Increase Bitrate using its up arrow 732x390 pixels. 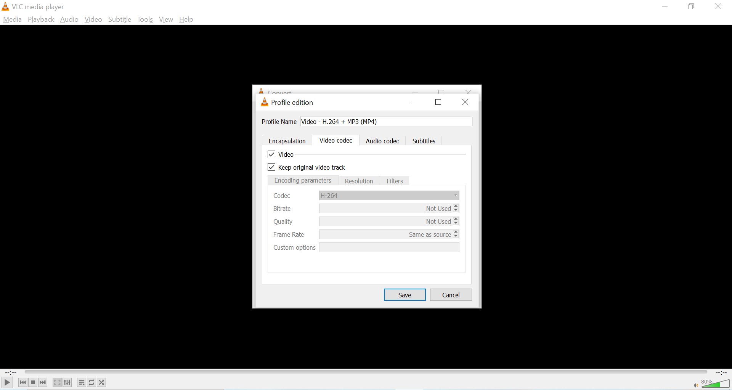tap(456, 206)
